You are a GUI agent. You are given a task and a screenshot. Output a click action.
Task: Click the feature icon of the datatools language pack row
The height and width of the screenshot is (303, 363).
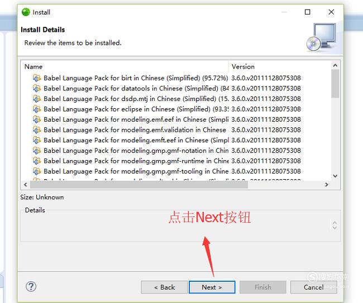coord(37,88)
